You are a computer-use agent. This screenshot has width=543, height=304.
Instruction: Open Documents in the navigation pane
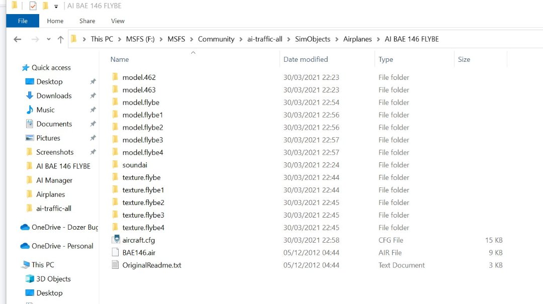(54, 124)
